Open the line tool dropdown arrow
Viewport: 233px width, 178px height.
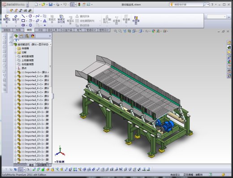[x=26, y=16]
